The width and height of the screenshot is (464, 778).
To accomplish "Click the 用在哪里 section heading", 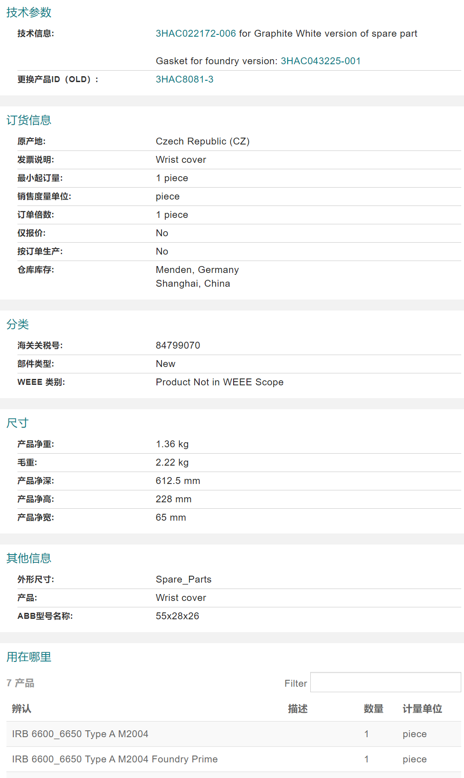I will click(x=29, y=657).
